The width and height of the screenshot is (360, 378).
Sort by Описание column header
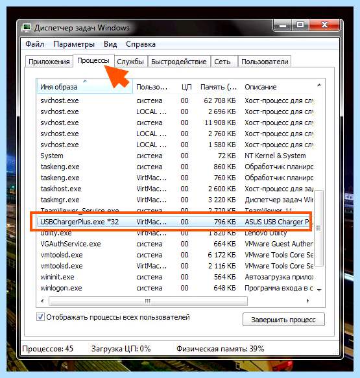point(277,87)
